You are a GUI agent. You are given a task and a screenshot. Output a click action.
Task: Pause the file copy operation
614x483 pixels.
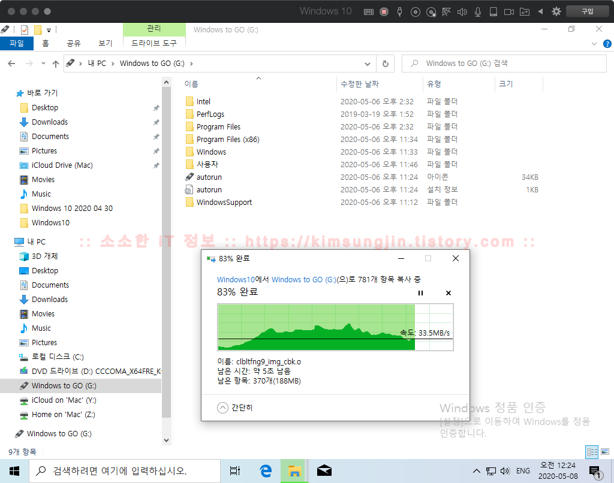point(420,293)
